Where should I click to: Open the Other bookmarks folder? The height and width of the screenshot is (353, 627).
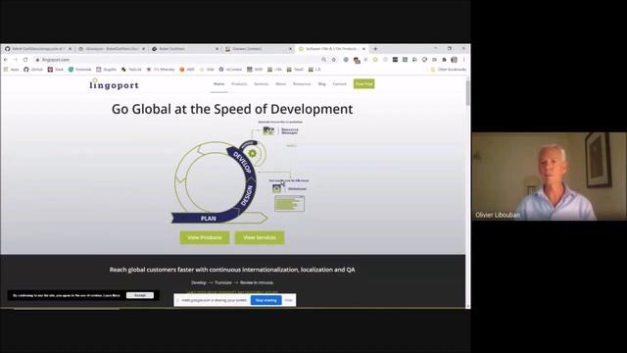pos(449,70)
